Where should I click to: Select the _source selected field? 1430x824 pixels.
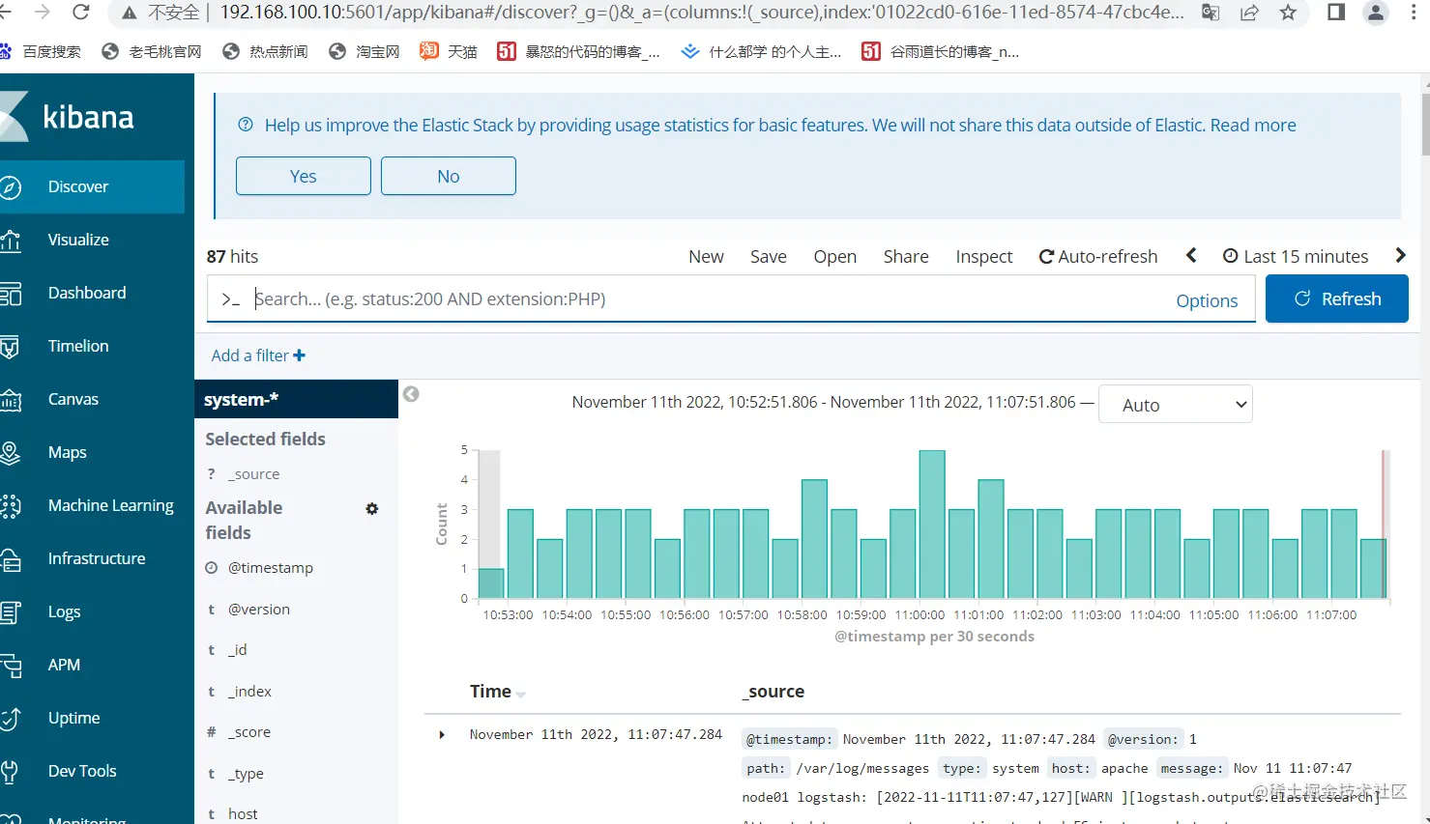254,474
